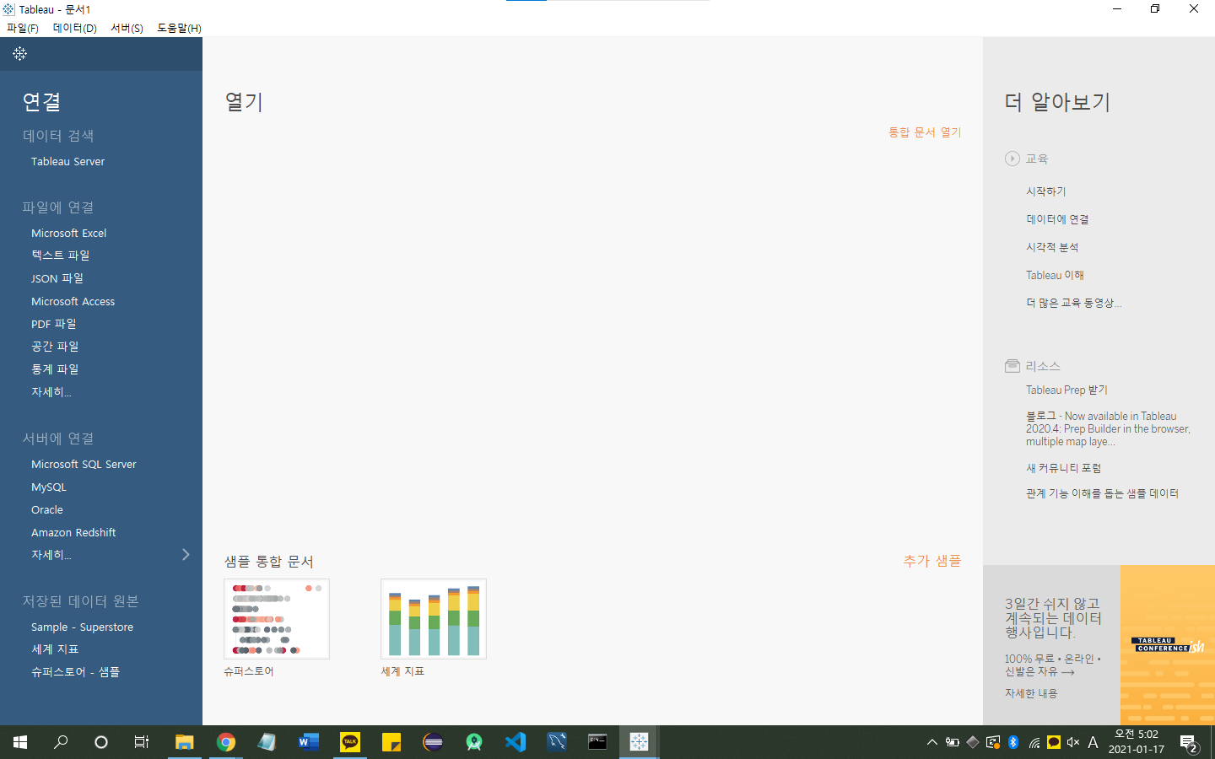The height and width of the screenshot is (759, 1215).
Task: Click the Tableau icon in taskbar
Action: tap(639, 742)
